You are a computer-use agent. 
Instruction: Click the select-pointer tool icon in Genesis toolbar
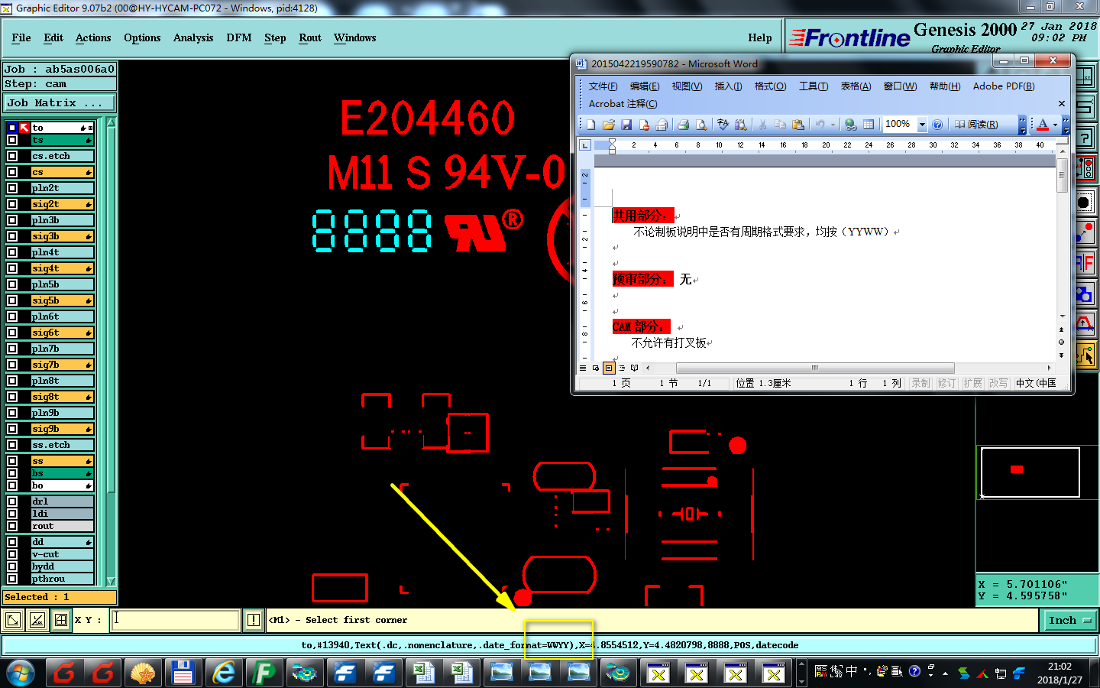tap(1085, 355)
